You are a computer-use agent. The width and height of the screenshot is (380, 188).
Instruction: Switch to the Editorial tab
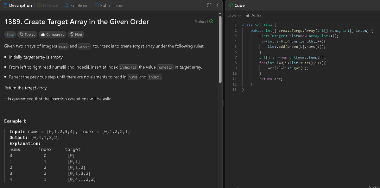click(x=47, y=5)
